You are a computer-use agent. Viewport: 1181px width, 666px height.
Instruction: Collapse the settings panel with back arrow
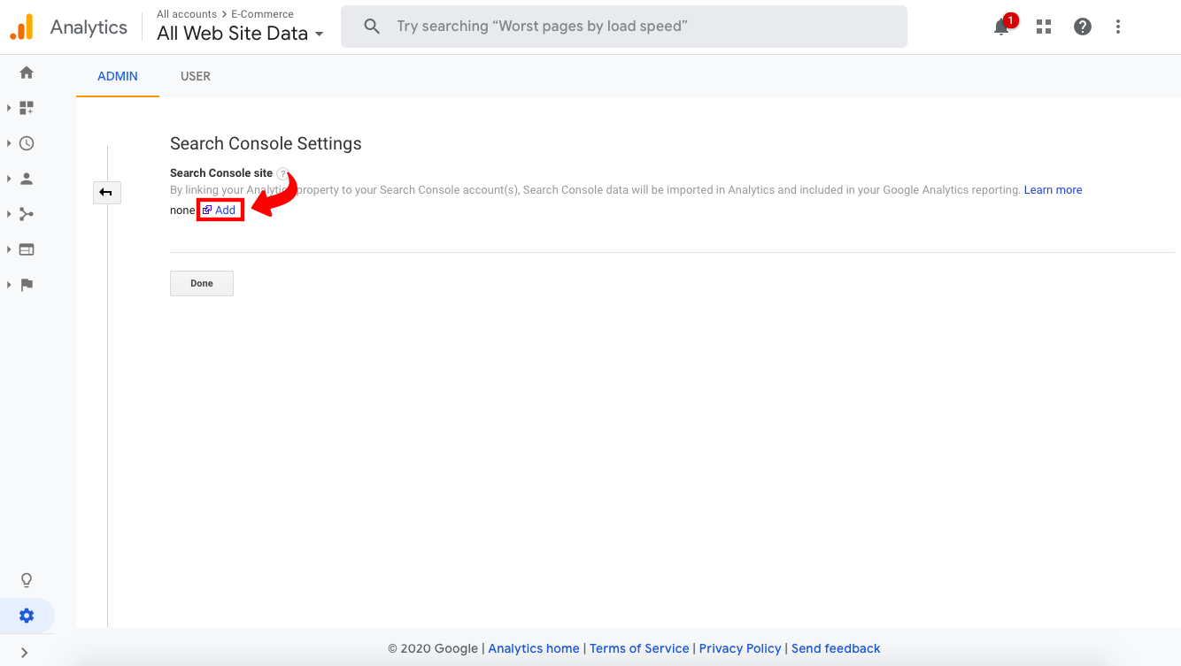coord(106,192)
